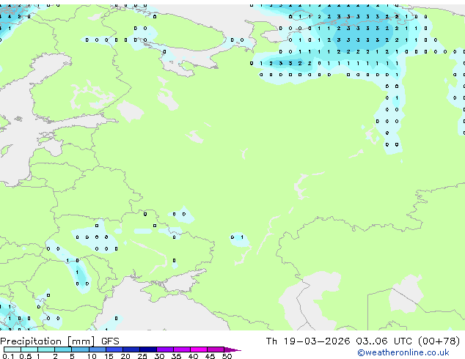Click the 30 to 35 mm legend swatch
The width and height of the screenshot is (465, 359).
coord(165,349)
